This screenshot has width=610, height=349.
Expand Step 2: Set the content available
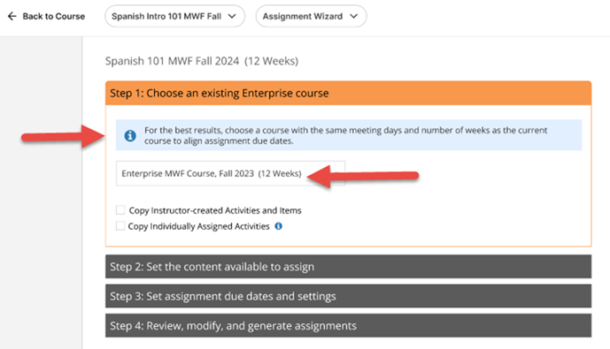[x=348, y=266]
